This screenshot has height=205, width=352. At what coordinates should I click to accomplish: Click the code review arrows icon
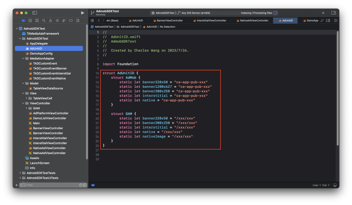coord(322,20)
